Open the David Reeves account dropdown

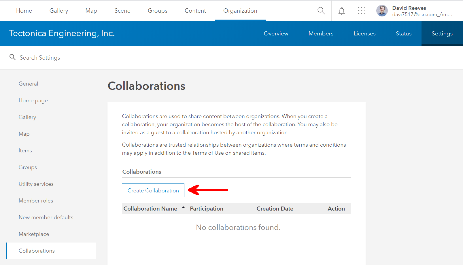409,11
